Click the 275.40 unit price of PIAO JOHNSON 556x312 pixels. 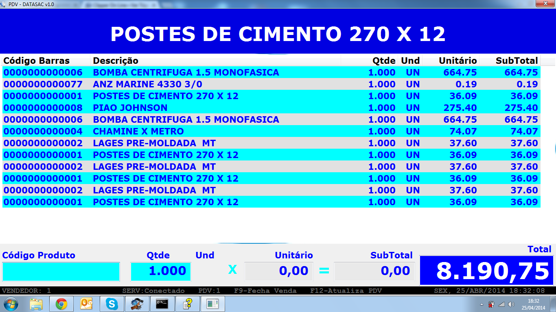460,108
